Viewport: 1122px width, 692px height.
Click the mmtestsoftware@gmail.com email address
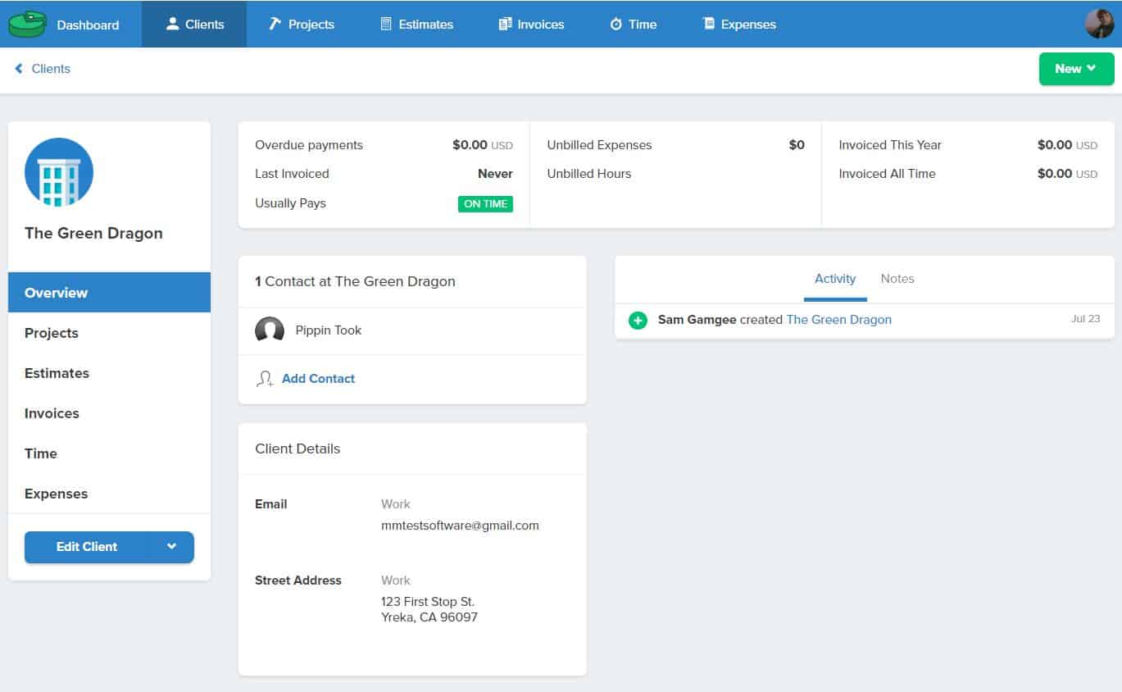tap(460, 526)
